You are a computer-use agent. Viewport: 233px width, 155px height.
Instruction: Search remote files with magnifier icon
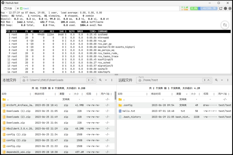(x=216, y=80)
